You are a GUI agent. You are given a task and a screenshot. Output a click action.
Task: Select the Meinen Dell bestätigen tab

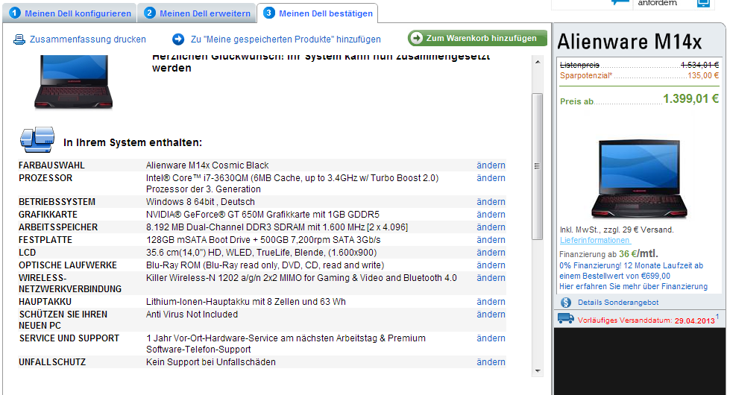318,13
